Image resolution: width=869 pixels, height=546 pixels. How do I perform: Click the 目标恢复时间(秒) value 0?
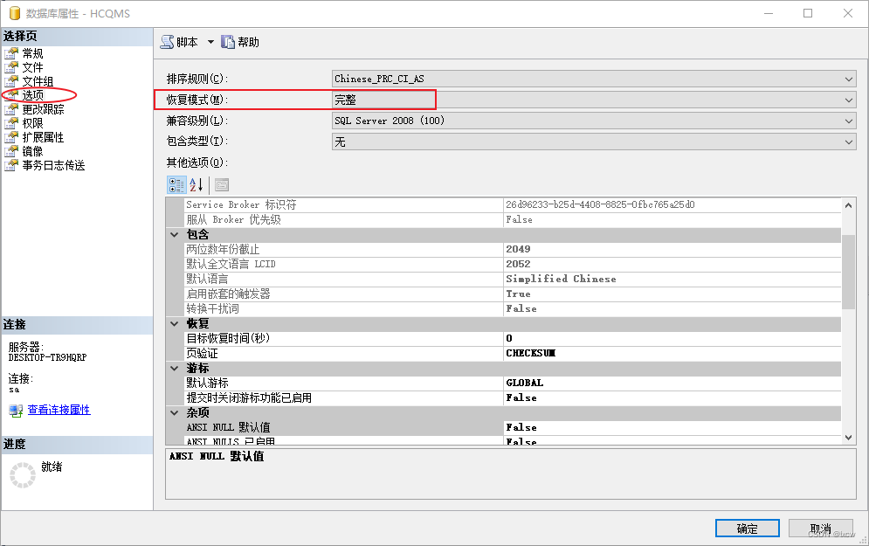(509, 338)
